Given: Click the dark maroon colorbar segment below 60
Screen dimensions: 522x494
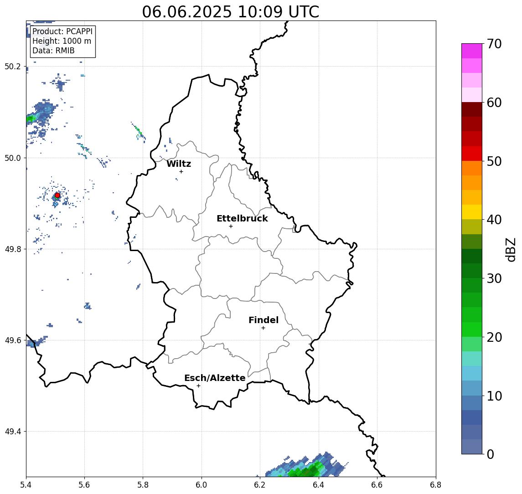Looking at the screenshot, I should pyautogui.click(x=472, y=109).
